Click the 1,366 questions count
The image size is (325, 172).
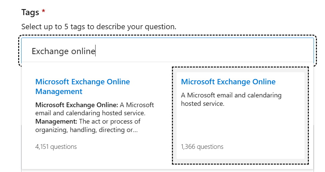[202, 147]
